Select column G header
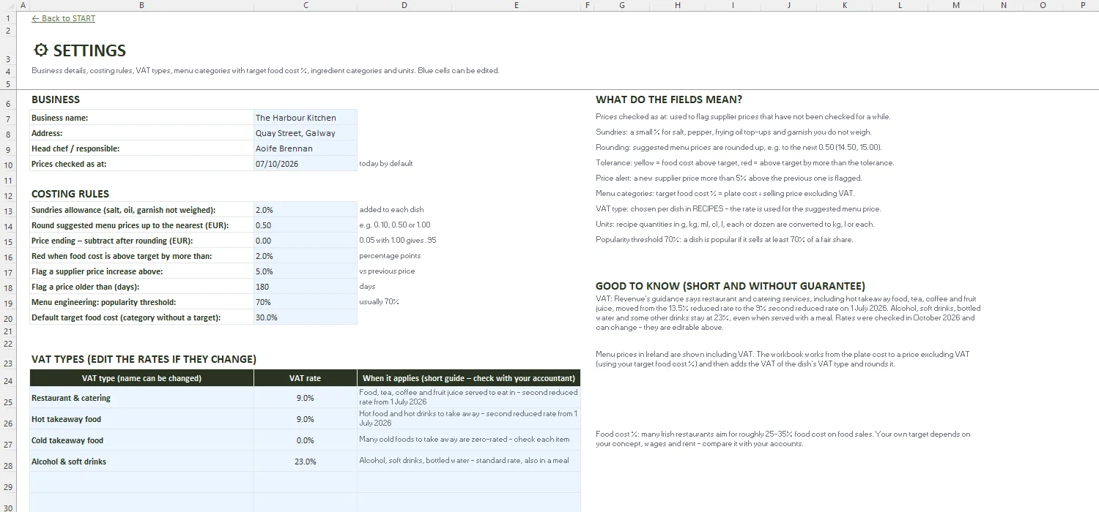Screen dimensions: 1099x512 tap(622, 5)
